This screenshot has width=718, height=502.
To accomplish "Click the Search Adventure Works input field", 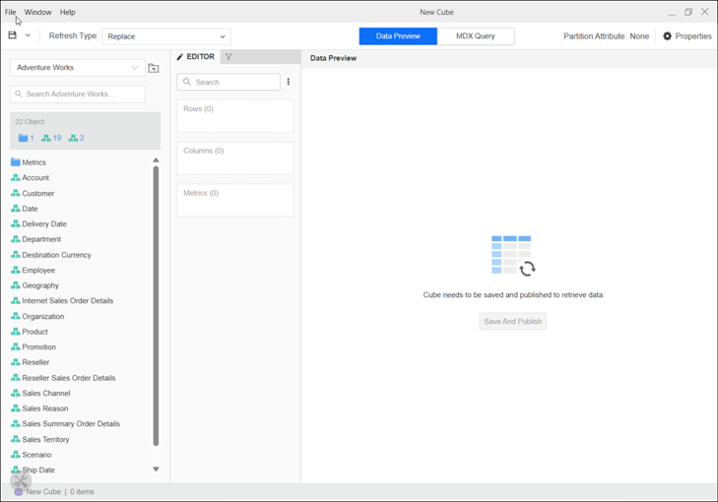I will click(x=78, y=94).
